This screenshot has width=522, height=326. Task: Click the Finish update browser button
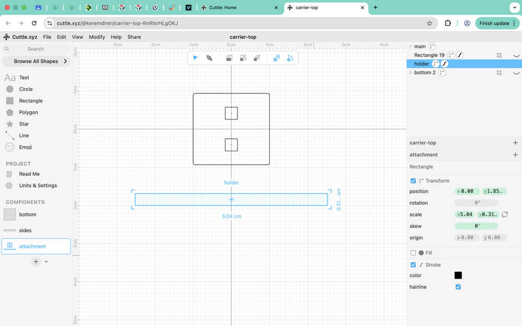coord(497,23)
